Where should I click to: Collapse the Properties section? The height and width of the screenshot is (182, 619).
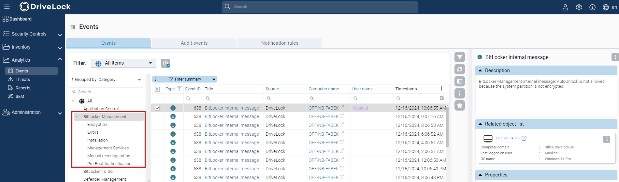click(x=480, y=175)
